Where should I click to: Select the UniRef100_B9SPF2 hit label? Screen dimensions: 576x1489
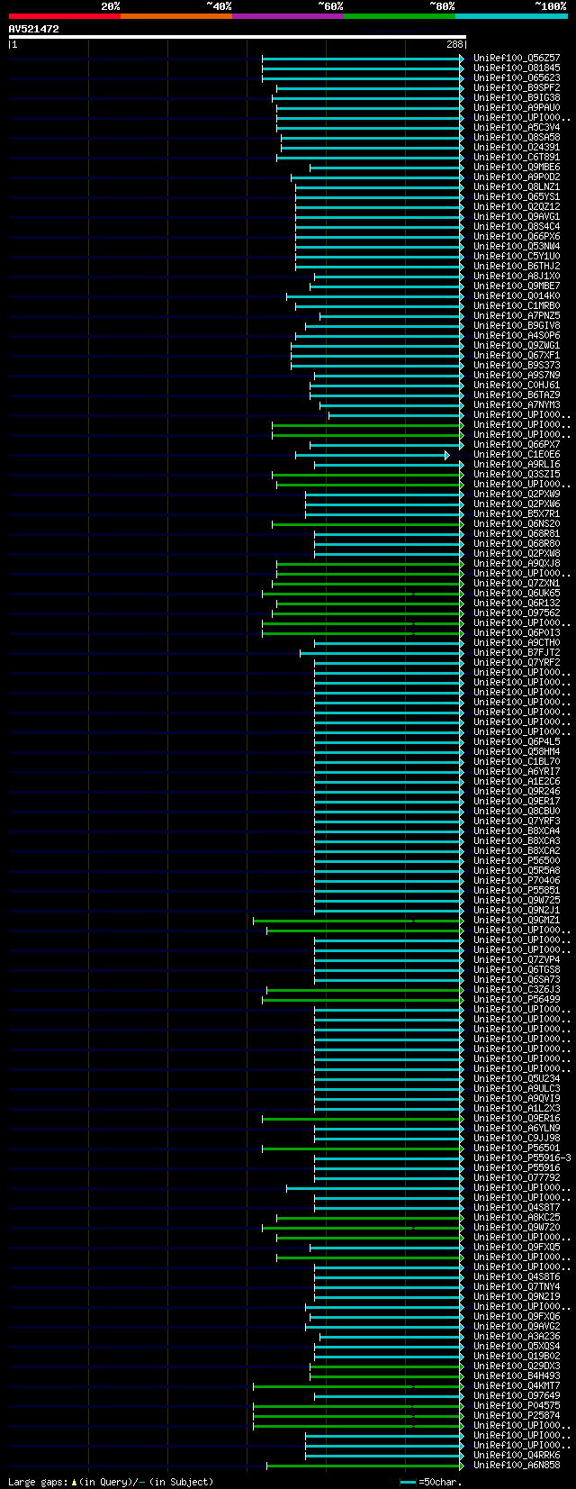point(517,87)
